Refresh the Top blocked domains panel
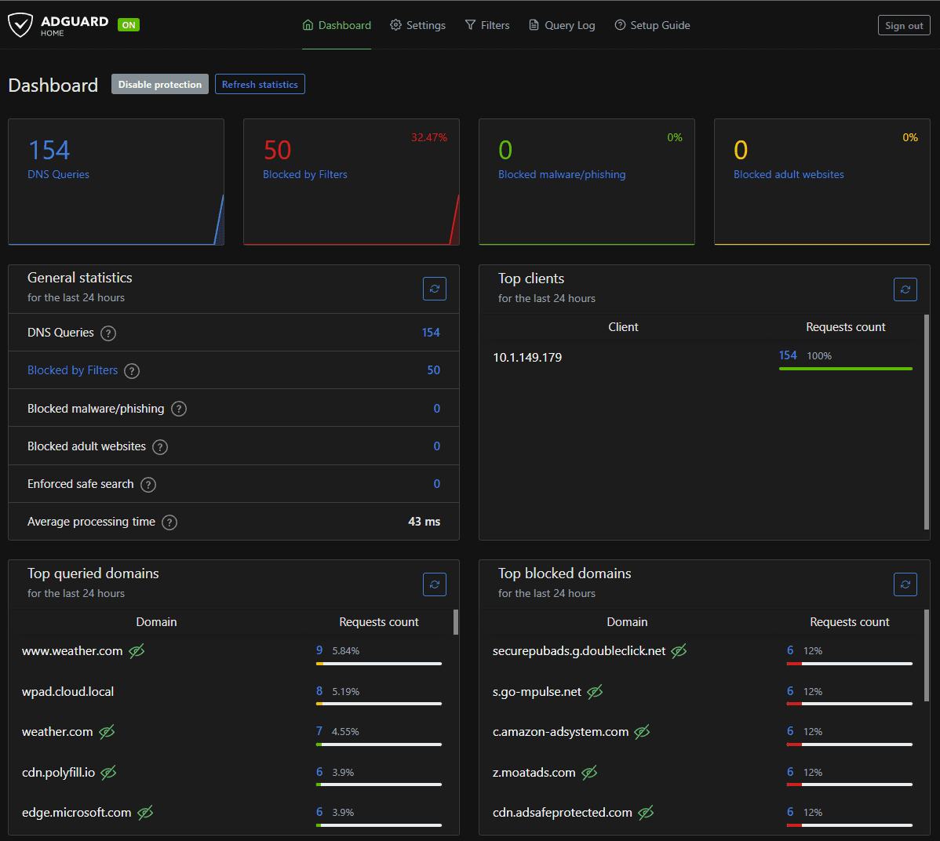This screenshot has width=940, height=841. point(905,584)
